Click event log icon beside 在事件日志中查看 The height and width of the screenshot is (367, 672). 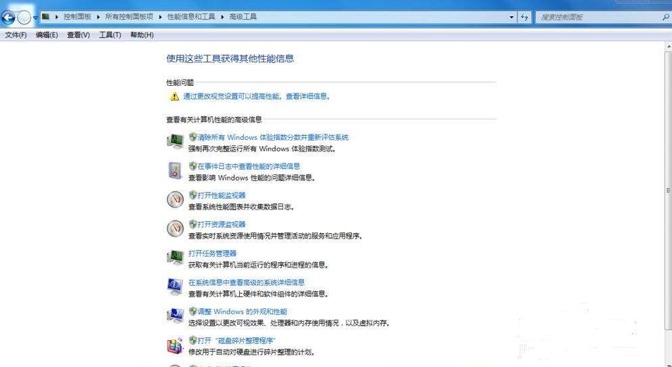click(176, 170)
